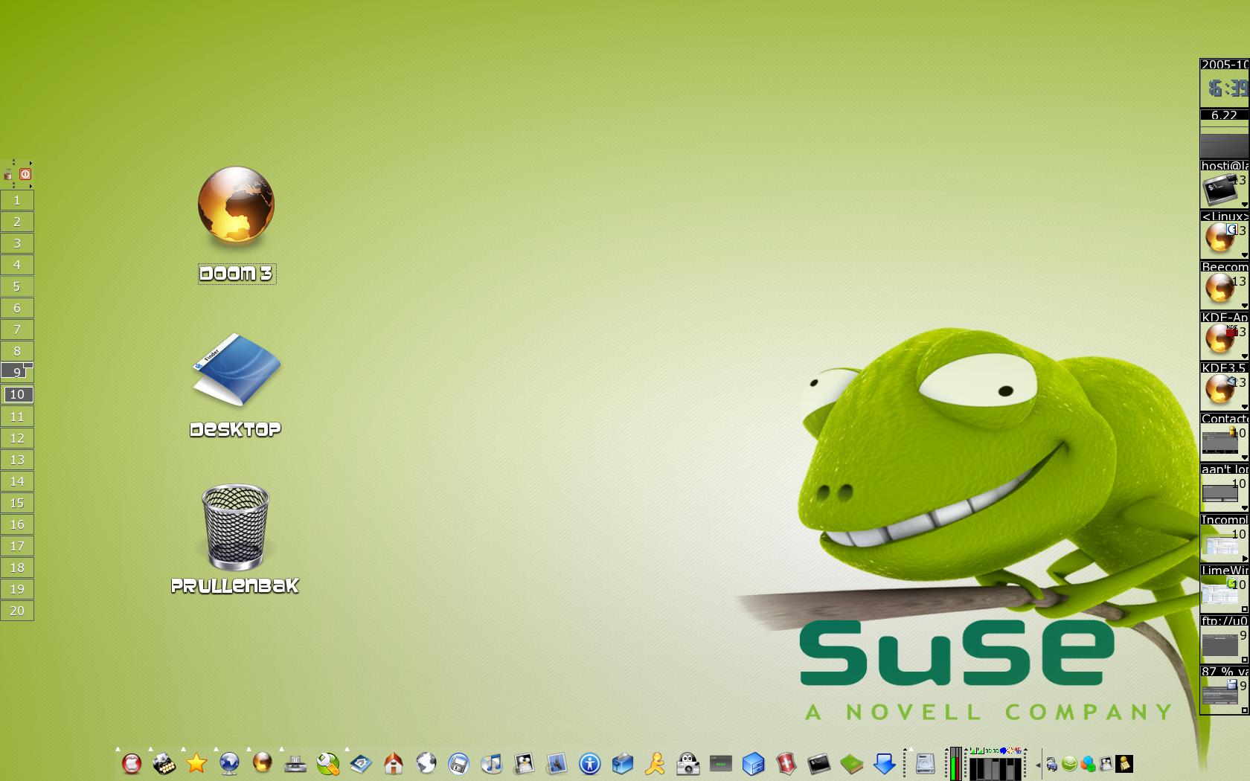Select desktop 3 in the pager
The height and width of the screenshot is (781, 1250).
tap(17, 243)
